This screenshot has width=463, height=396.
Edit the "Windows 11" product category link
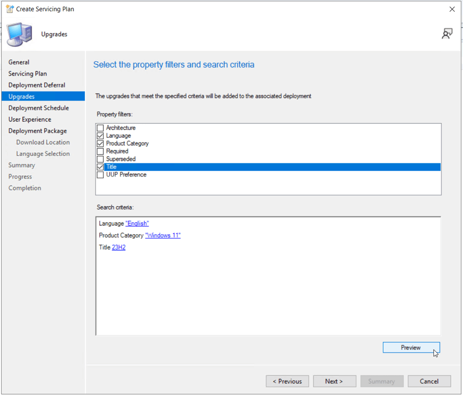pos(162,236)
